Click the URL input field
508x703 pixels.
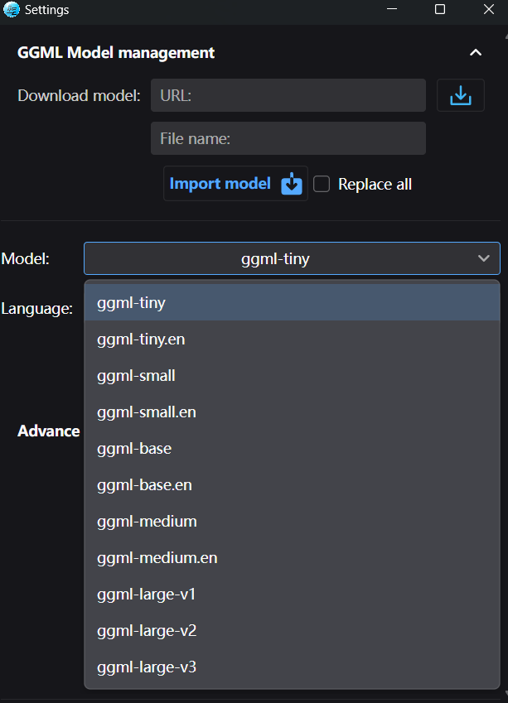click(288, 95)
